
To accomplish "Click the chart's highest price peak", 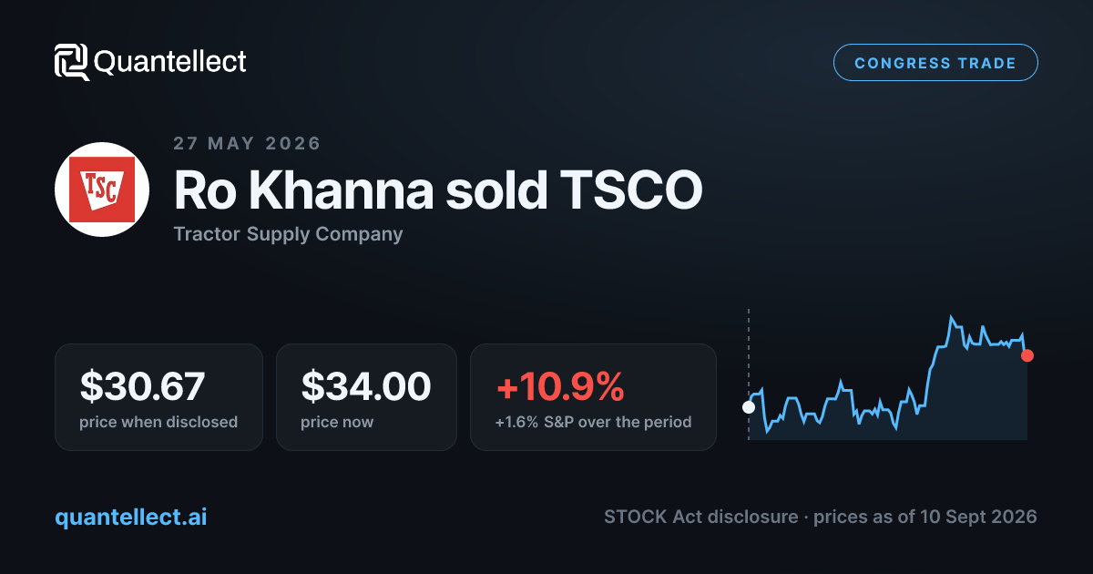I will click(951, 318).
